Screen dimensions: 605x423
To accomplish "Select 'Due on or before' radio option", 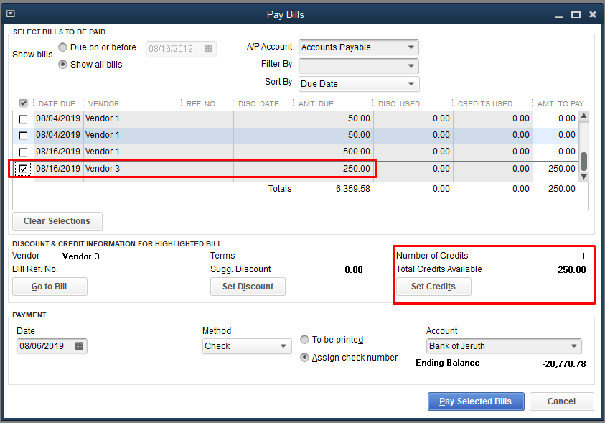I will click(63, 47).
